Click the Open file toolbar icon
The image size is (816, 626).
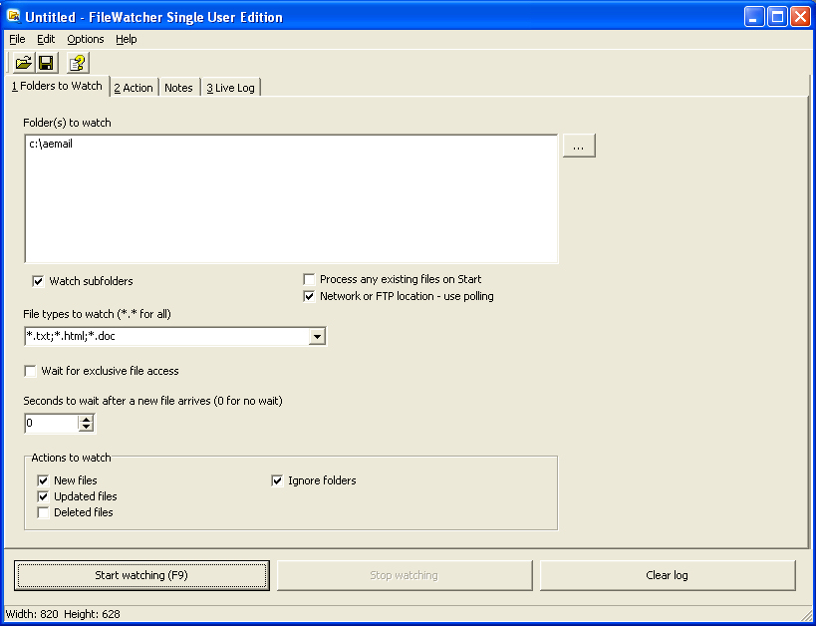[x=22, y=62]
